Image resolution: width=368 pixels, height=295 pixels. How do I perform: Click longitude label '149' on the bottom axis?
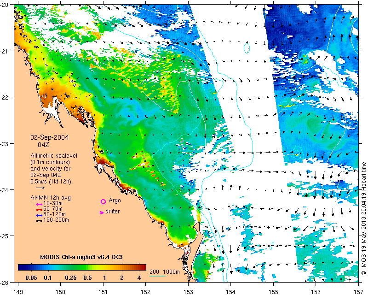18,292
